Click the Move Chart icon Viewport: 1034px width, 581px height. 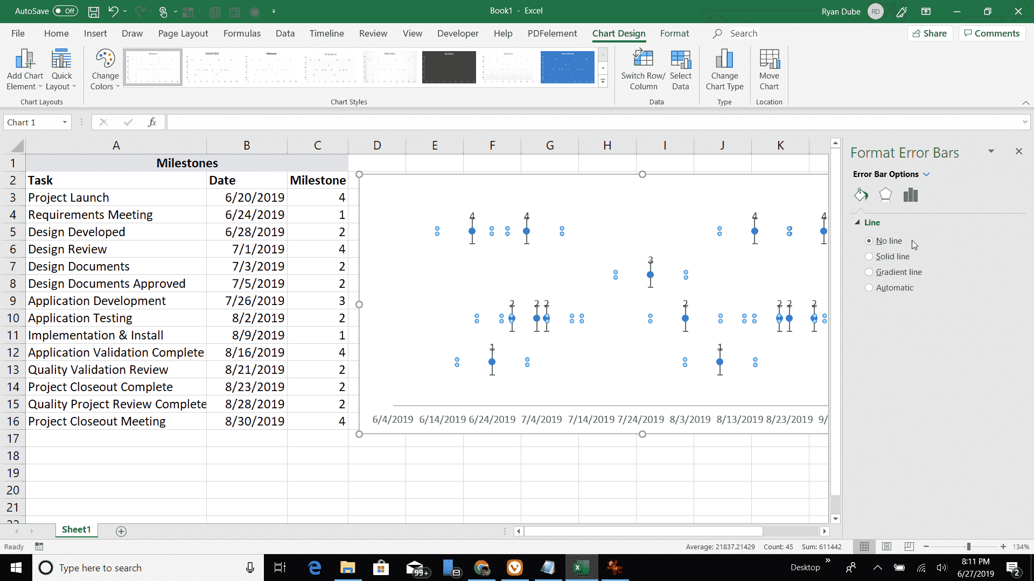coord(769,60)
